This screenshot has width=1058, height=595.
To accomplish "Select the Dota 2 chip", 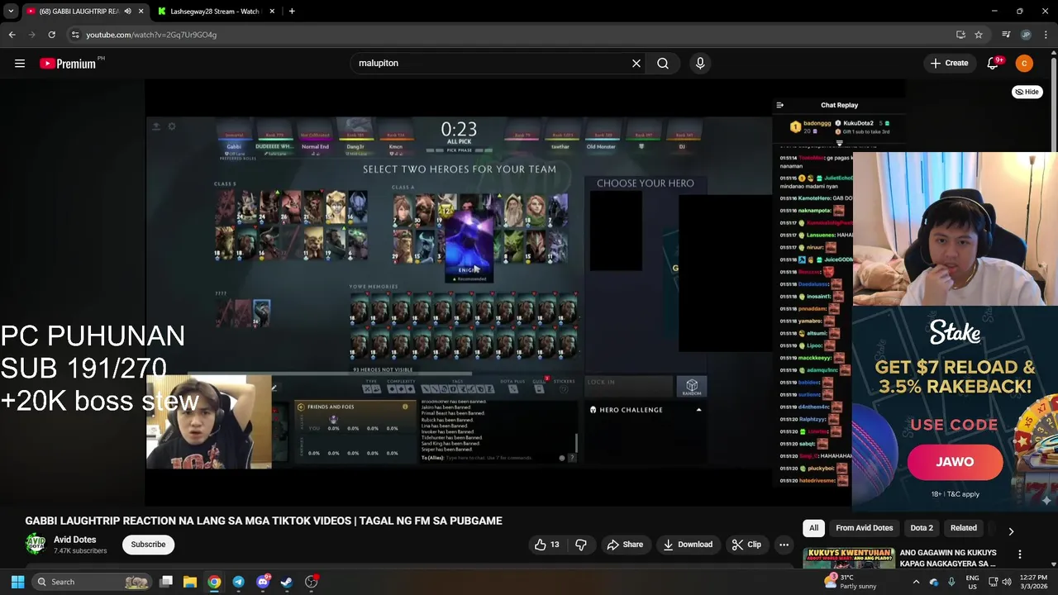I will point(922,528).
